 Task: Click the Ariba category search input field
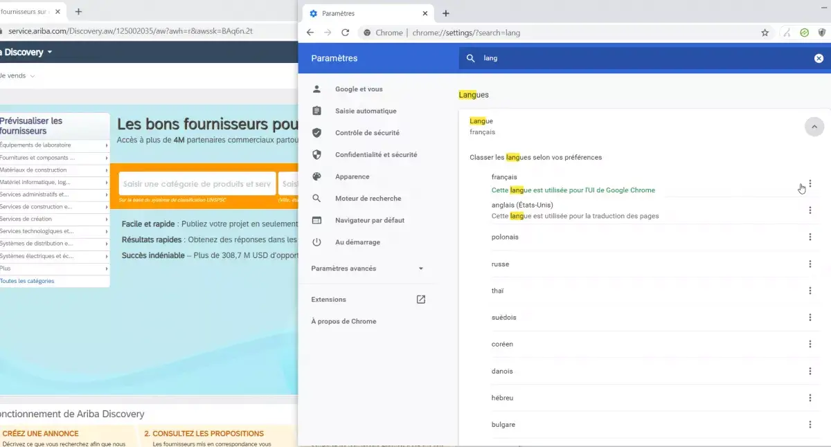click(197, 184)
